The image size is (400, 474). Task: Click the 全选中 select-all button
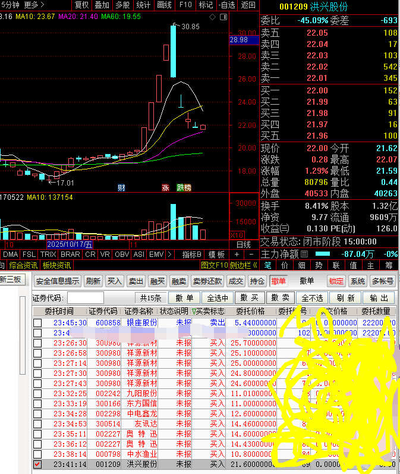(x=217, y=298)
